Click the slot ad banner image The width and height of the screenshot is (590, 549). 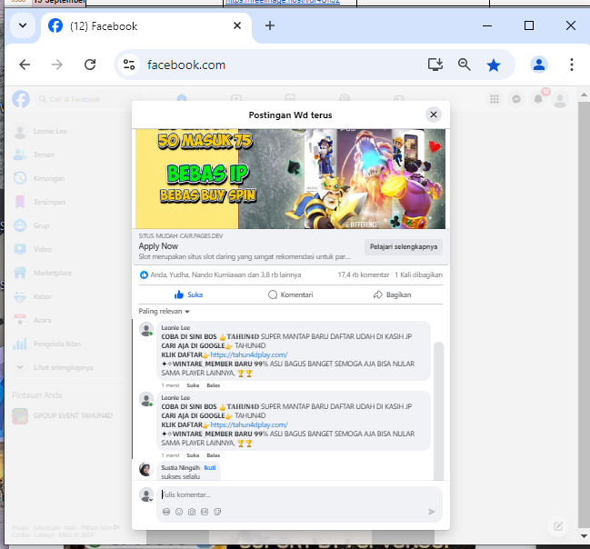pos(290,179)
